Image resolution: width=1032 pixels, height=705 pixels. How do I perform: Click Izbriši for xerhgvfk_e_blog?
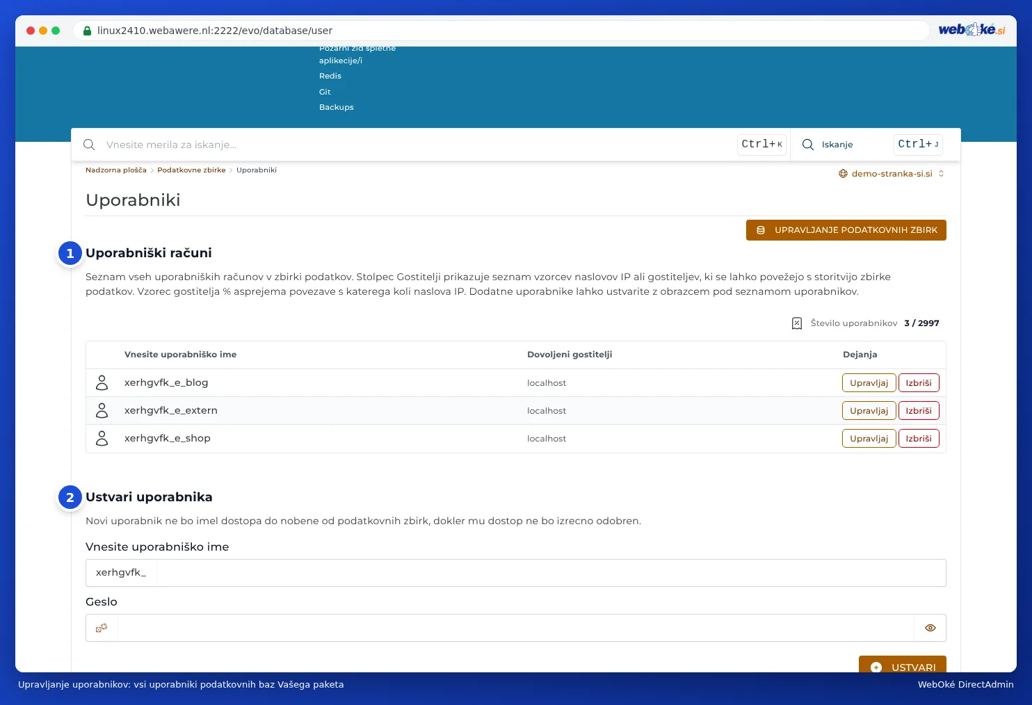(919, 383)
